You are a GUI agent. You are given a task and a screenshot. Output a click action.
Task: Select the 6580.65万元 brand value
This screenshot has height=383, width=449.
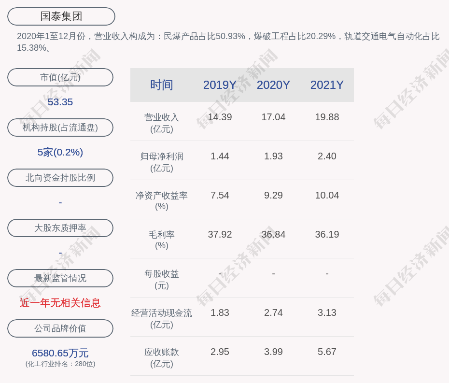point(60,353)
